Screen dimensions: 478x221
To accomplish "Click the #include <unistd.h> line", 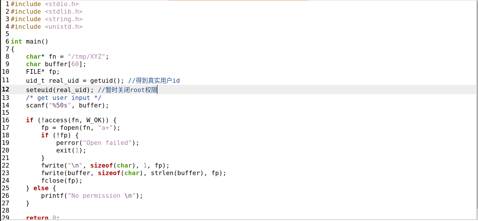I will 47,27.
